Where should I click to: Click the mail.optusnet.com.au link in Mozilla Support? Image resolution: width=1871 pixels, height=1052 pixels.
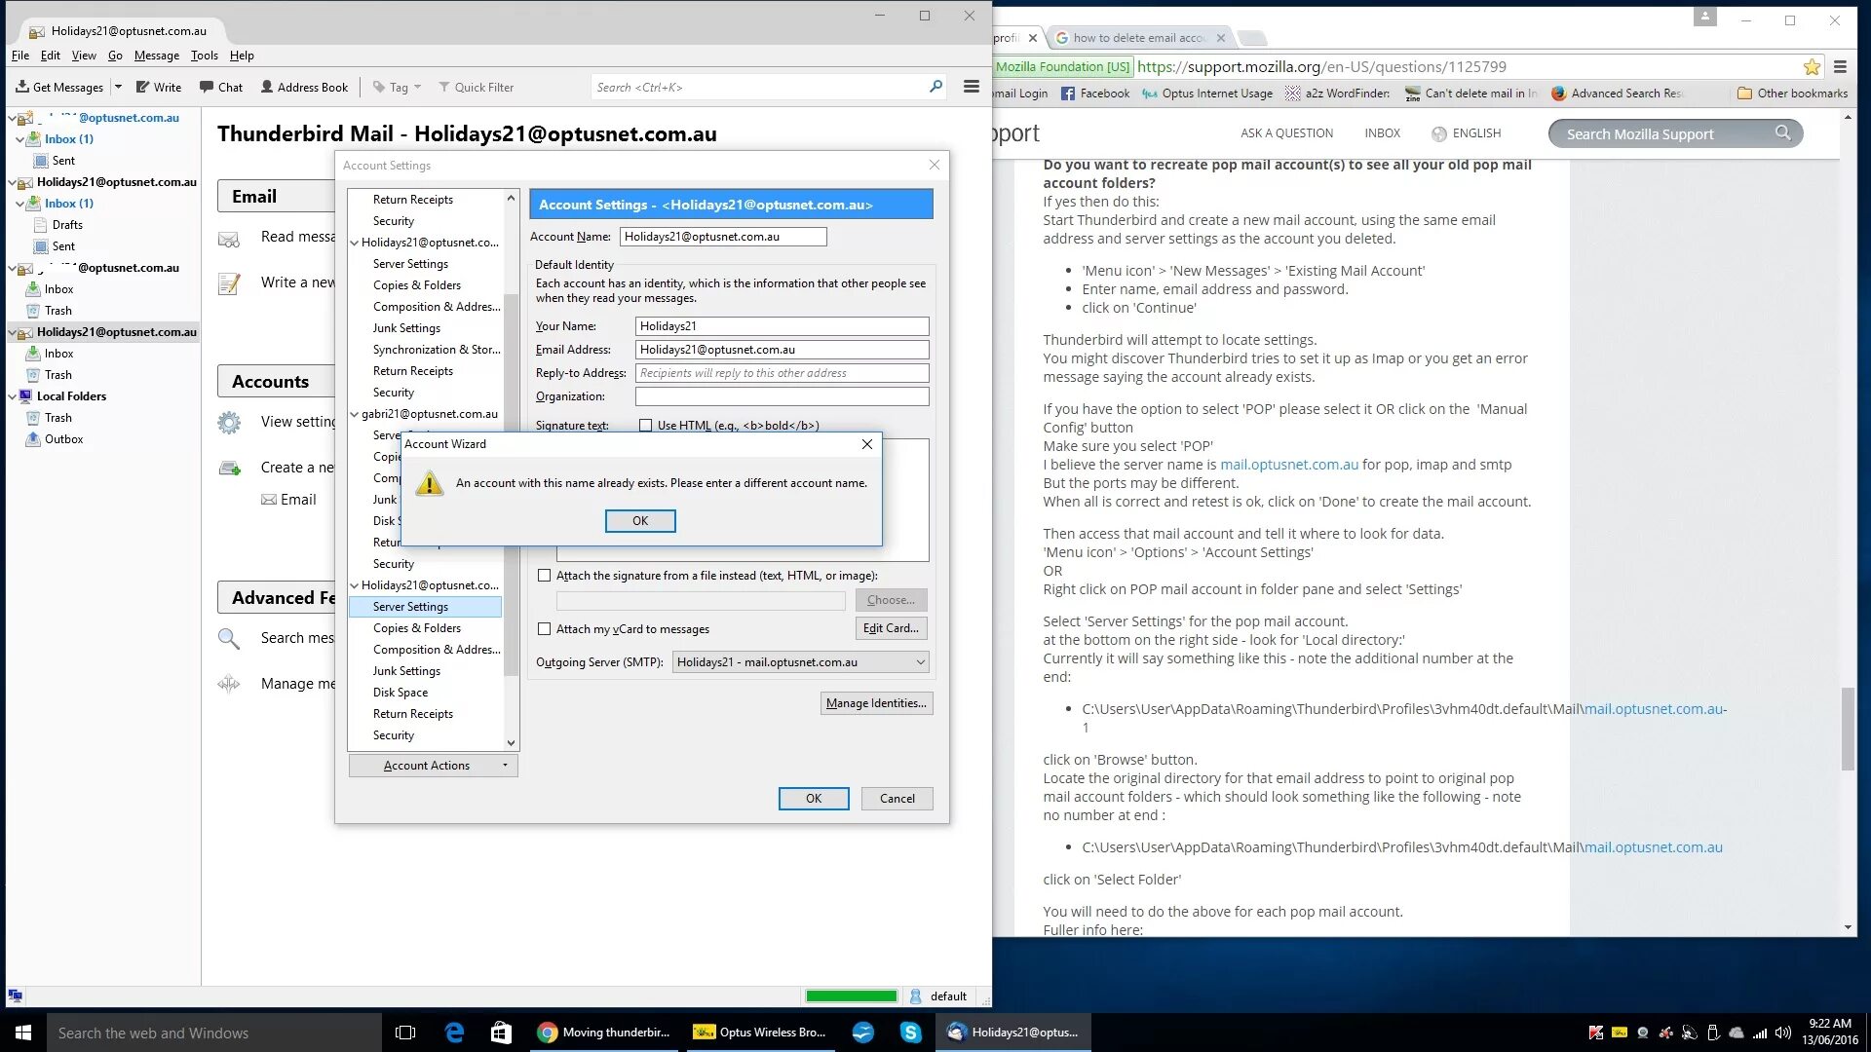[1290, 464]
